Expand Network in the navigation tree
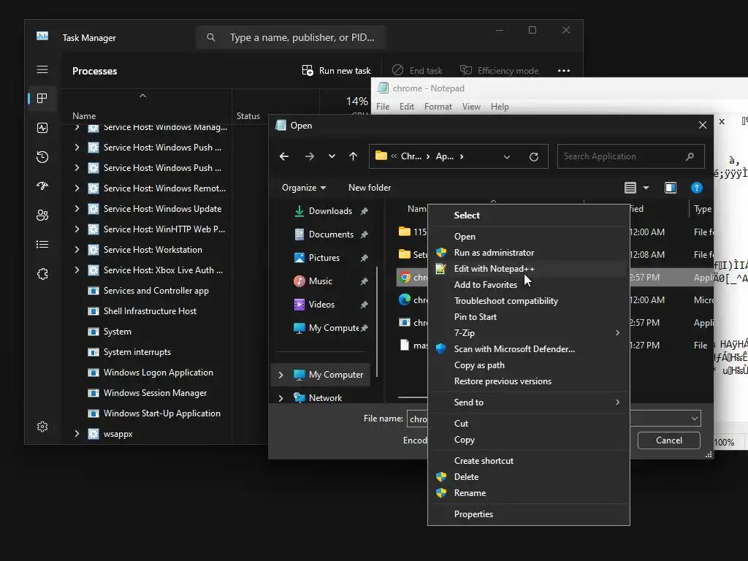Image resolution: width=748 pixels, height=561 pixels. pyautogui.click(x=280, y=398)
